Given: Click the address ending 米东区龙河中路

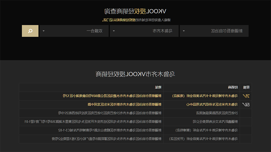Looking at the screenshot, I should pos(124,104).
